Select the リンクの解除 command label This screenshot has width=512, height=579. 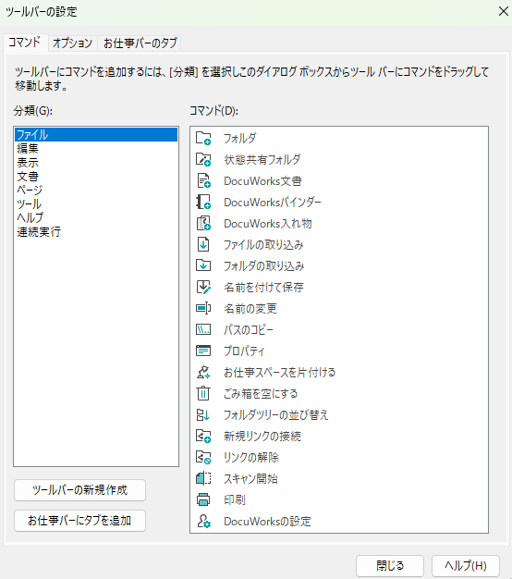[x=251, y=458]
